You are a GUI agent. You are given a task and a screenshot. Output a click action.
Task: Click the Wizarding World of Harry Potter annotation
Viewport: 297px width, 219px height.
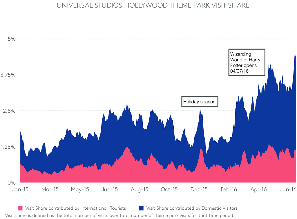[x=247, y=62]
